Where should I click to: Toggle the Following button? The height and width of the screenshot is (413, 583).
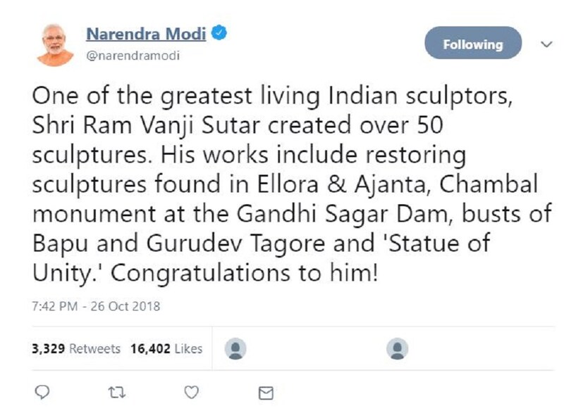coord(472,44)
